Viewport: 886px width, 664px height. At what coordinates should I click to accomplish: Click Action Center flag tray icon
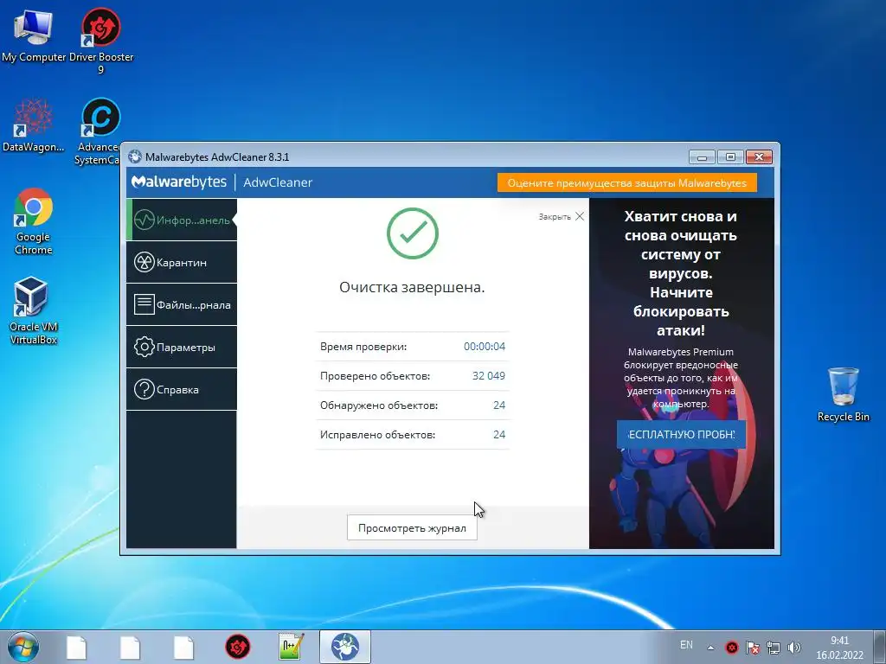click(753, 648)
